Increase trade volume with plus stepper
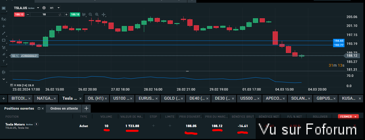This screenshot has width=365, height=140. (66, 15)
